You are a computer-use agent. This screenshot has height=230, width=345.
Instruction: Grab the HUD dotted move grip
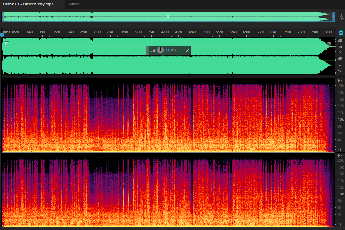(x=148, y=50)
